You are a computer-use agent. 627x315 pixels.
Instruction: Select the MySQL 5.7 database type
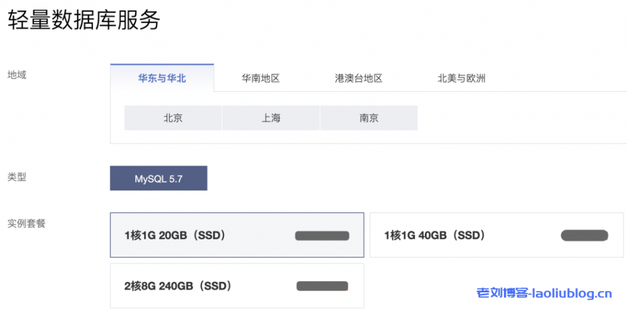point(159,179)
